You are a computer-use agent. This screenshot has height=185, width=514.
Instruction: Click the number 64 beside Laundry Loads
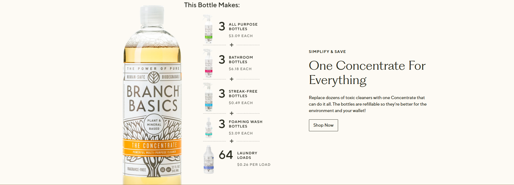pyautogui.click(x=226, y=155)
